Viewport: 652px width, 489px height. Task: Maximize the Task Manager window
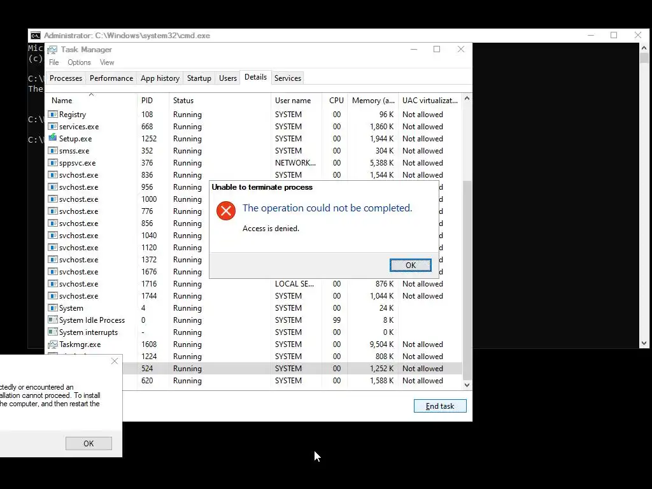point(437,49)
